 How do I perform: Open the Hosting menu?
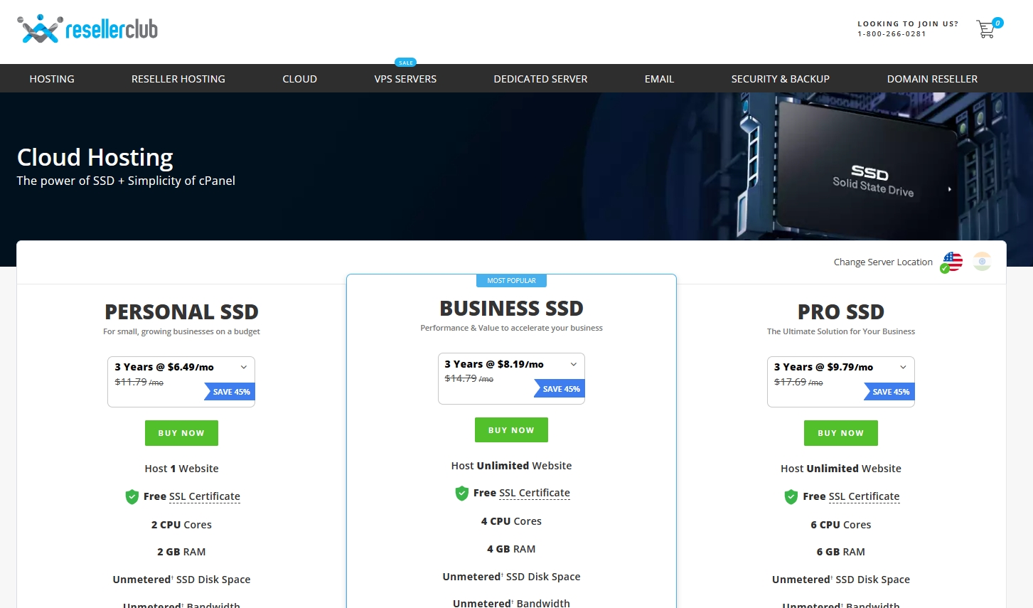(52, 79)
